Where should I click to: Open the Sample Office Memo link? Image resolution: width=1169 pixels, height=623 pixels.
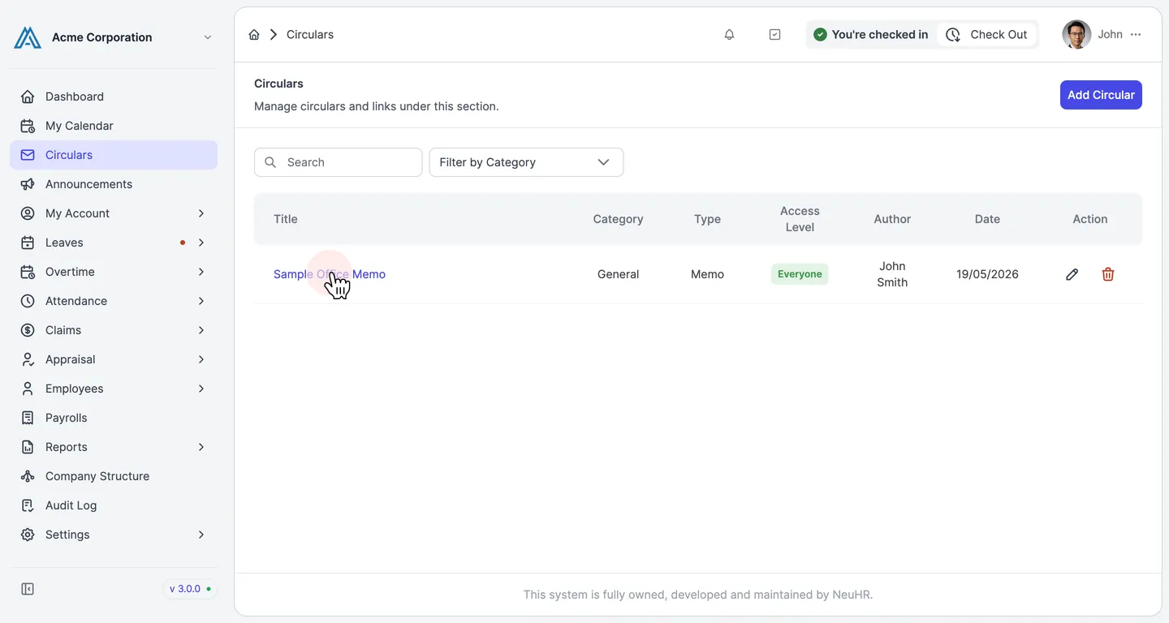(x=330, y=274)
